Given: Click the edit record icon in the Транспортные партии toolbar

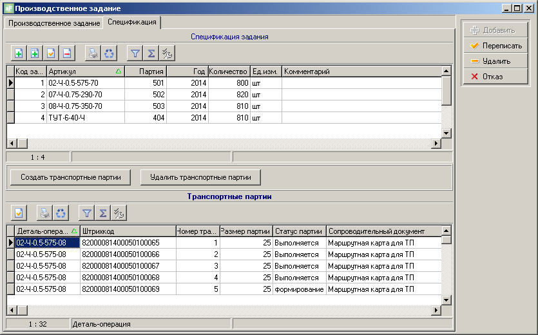Looking at the screenshot, I should tap(19, 213).
